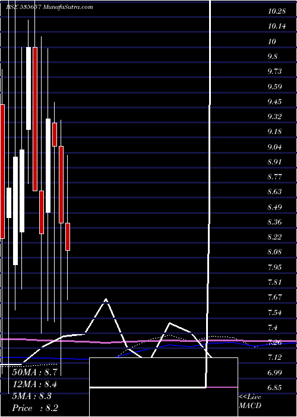The image size is (297, 417).
Task: Click the MunafaSutra.com chart title text
Action: 69,7
